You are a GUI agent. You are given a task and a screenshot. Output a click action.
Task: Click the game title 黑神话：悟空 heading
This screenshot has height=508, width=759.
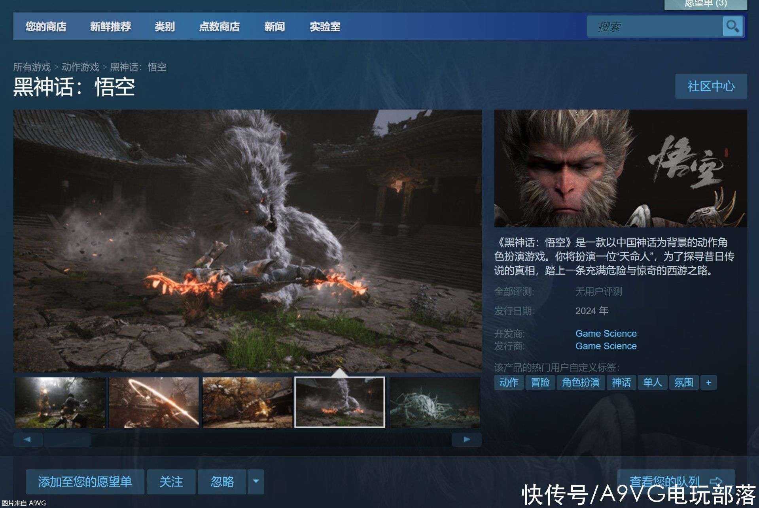pyautogui.click(x=74, y=87)
